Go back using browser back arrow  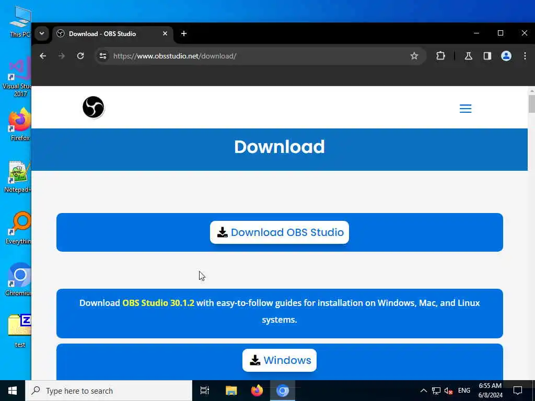point(43,56)
